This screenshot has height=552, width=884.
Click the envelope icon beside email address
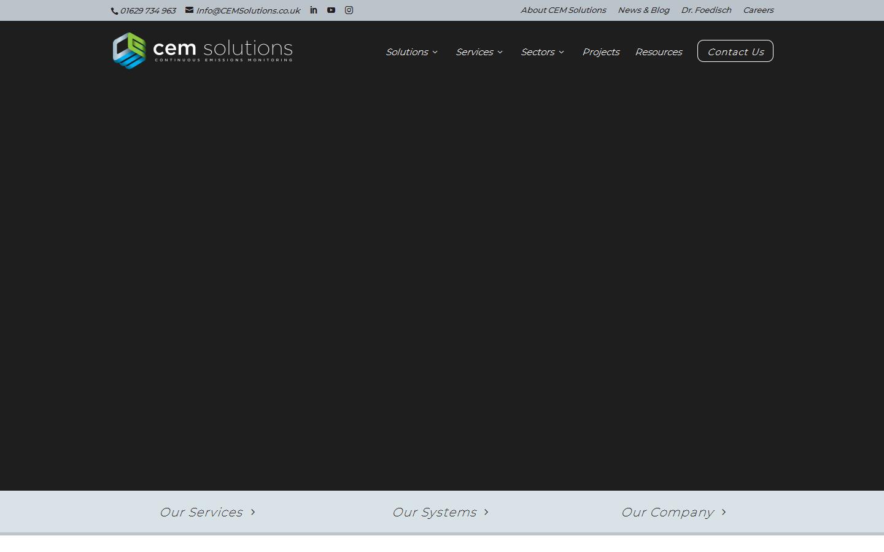(190, 10)
